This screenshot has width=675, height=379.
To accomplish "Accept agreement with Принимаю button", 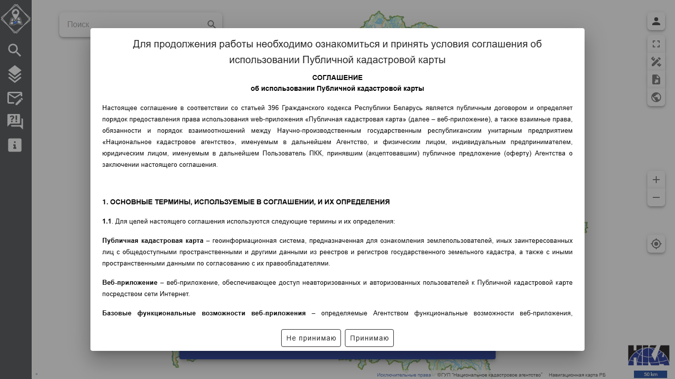I will (x=369, y=338).
